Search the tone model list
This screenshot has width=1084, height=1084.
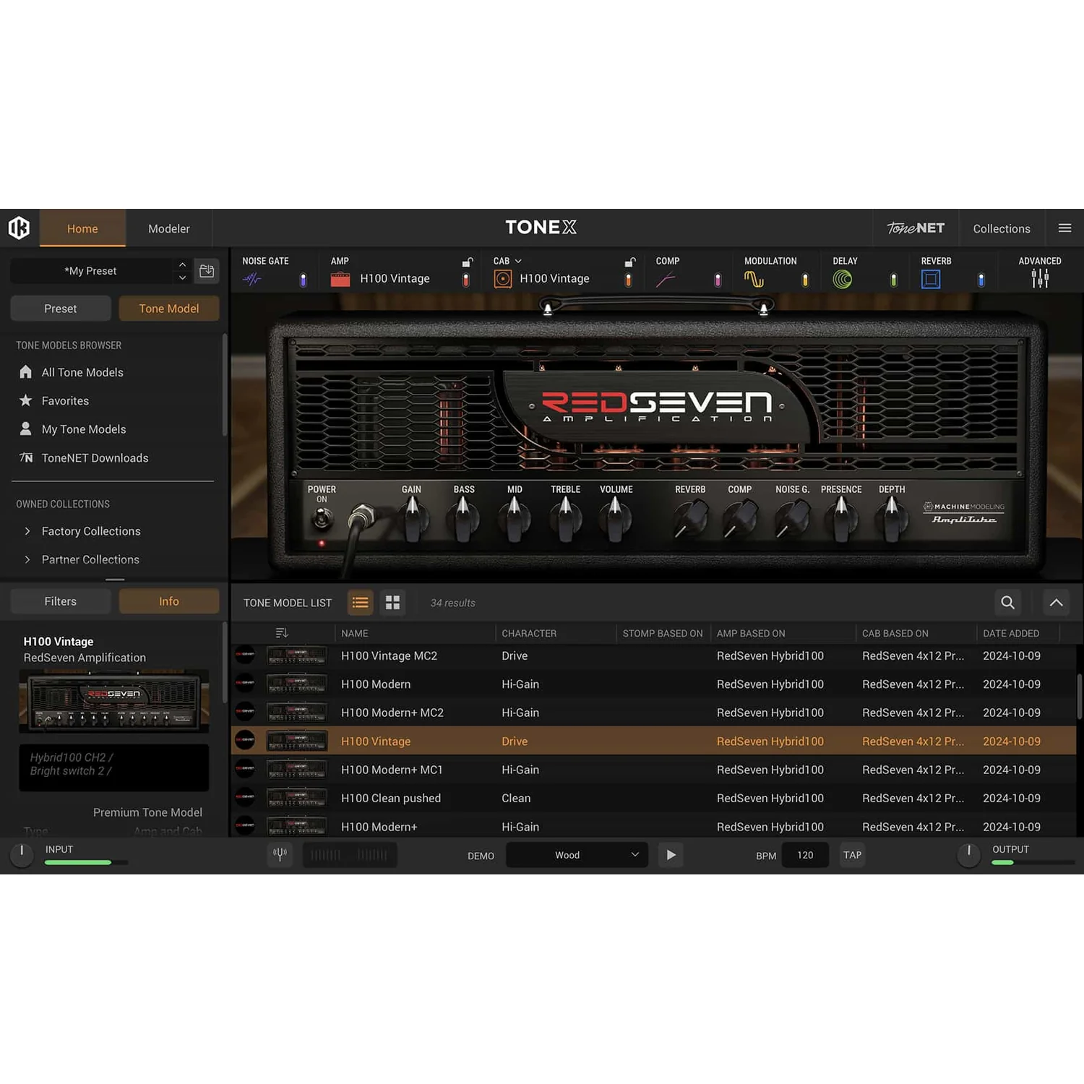coord(1007,602)
